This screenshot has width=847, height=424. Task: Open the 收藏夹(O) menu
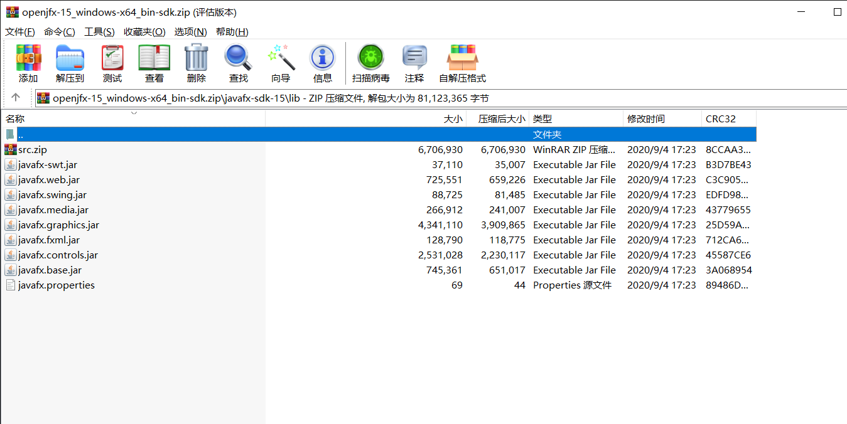(x=144, y=32)
